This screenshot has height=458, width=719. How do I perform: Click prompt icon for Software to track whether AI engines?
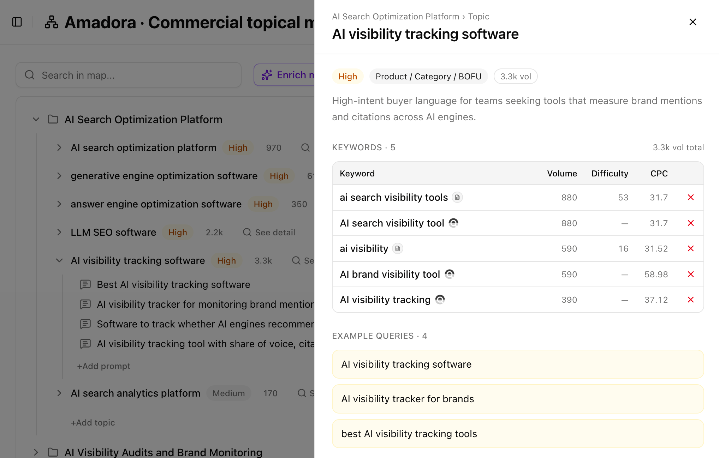(85, 324)
